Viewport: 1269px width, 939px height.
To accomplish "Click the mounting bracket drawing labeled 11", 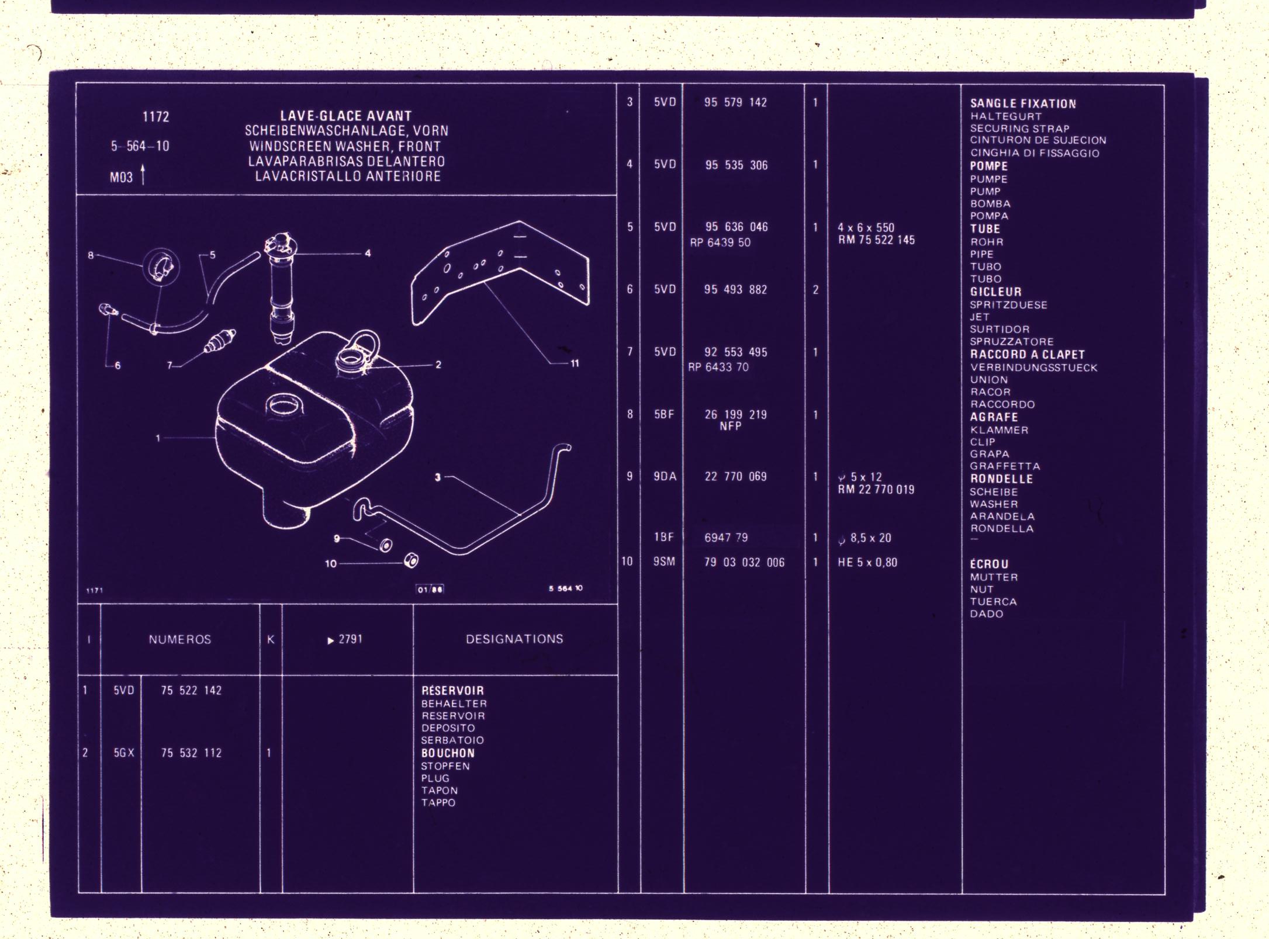I will 500,273.
